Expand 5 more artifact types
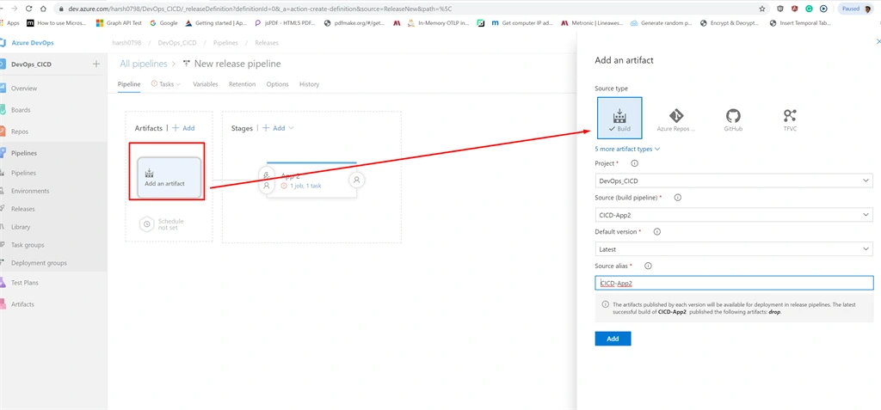Viewport: 881px width, 410px height. (x=627, y=149)
